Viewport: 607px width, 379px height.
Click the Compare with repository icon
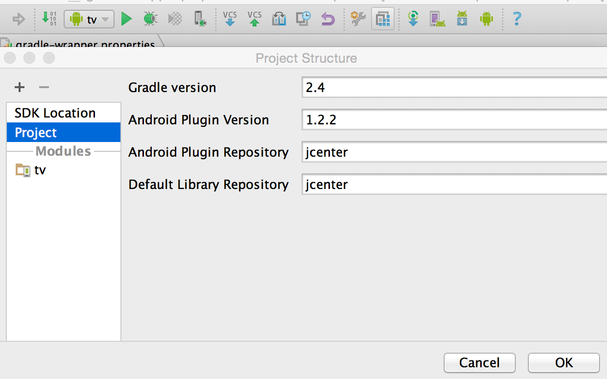point(279,19)
